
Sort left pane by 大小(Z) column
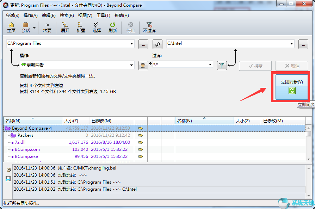pyautogui.click(x=76, y=121)
